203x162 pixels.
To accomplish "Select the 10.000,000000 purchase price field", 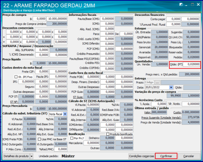I will 57,19.
